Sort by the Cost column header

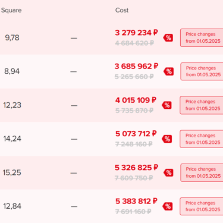[x=122, y=10]
